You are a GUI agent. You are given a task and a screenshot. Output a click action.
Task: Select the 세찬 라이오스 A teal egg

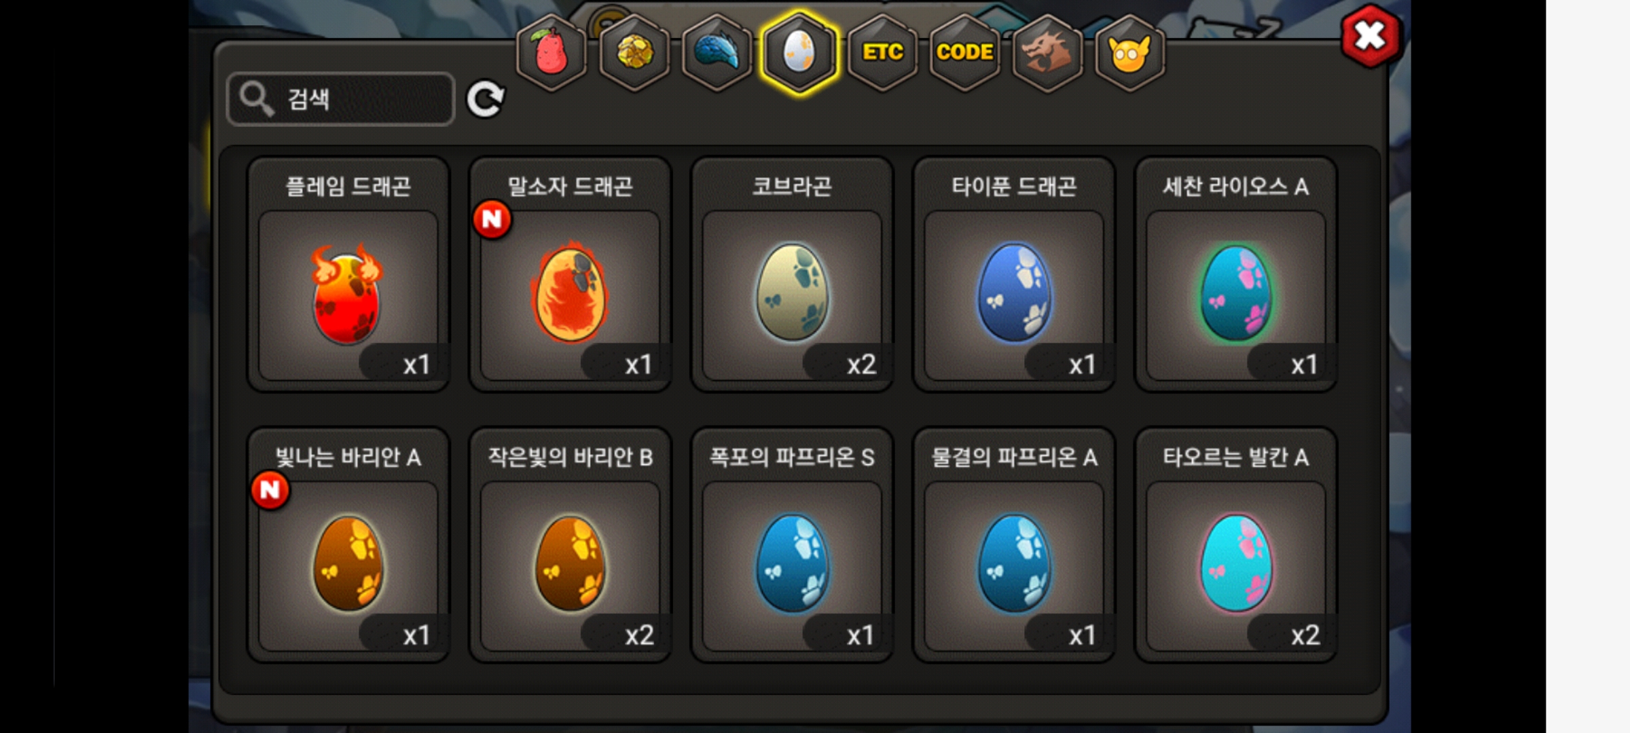(1236, 275)
